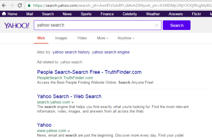This screenshot has width=212, height=138.
Task: Click the 'Ad related to: yahoo search' text
Action: 59,62
